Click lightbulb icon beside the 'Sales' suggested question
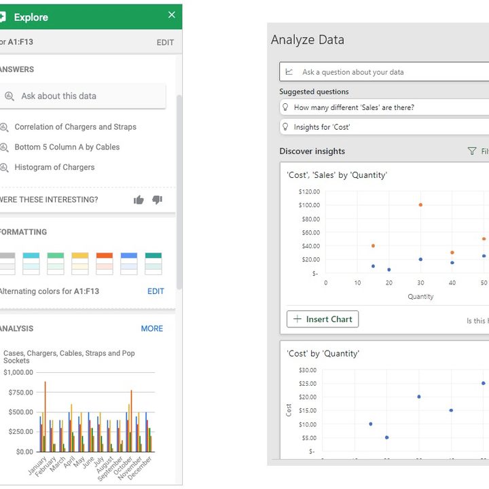The width and height of the screenshot is (489, 489). click(285, 107)
